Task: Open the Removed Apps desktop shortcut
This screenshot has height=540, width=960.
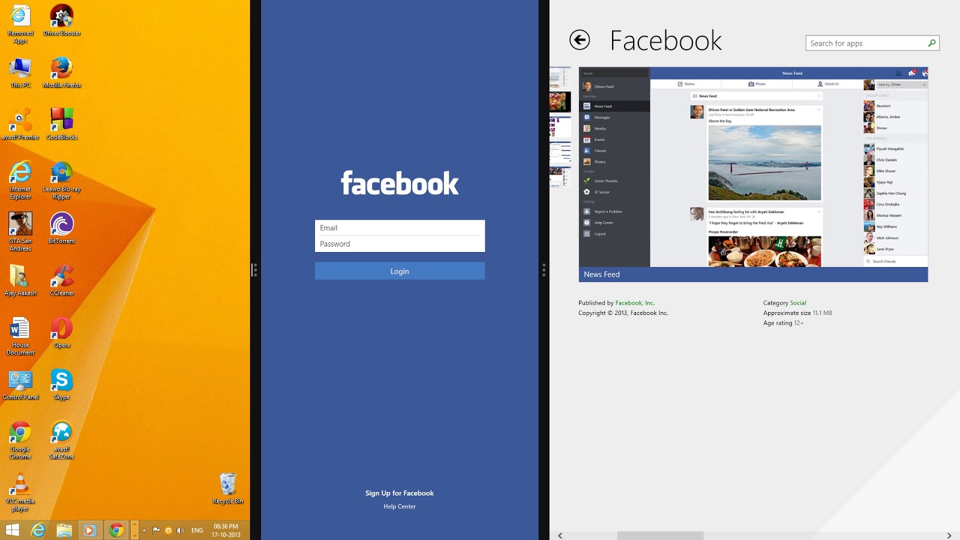Action: pos(20,25)
